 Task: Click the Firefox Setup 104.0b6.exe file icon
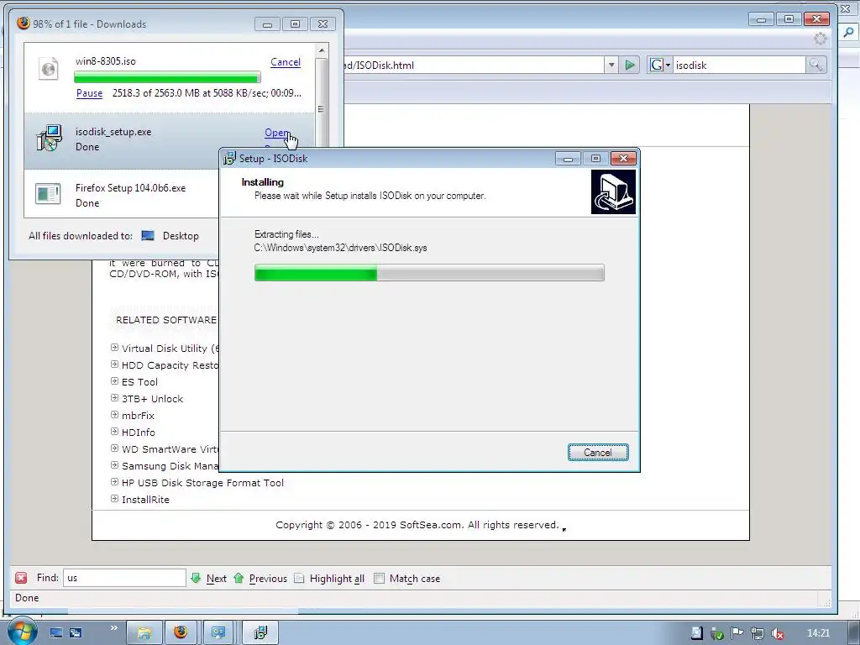point(48,194)
